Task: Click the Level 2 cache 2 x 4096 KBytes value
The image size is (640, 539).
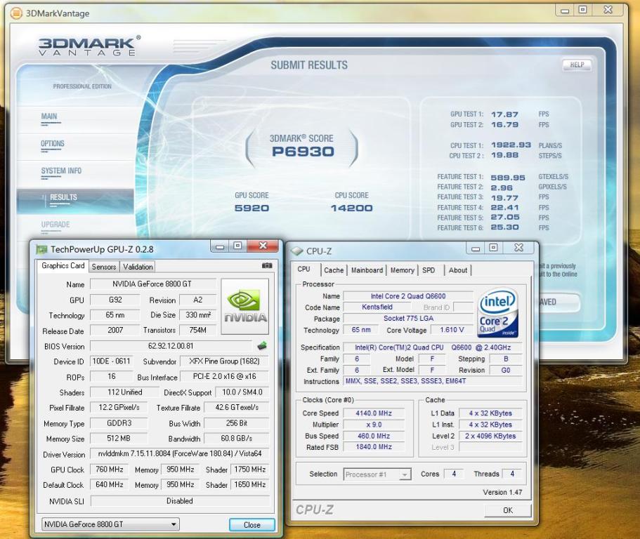Action: pyautogui.click(x=490, y=436)
